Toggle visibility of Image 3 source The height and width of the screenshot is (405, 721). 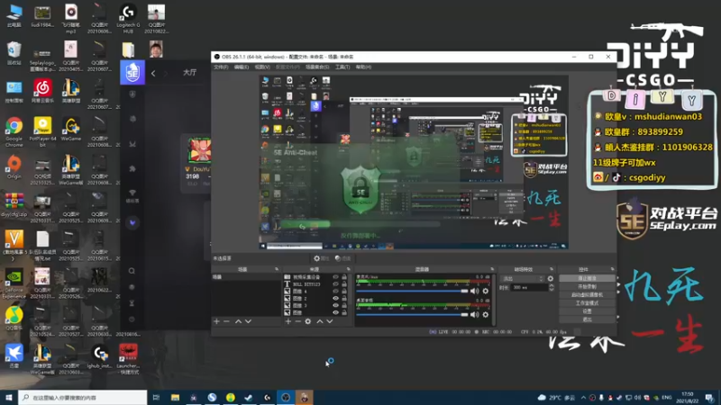[x=335, y=305]
